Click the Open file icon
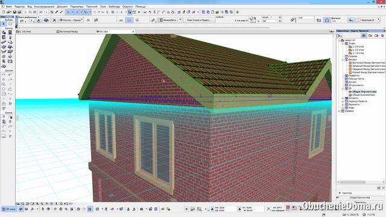This screenshot has height=217, width=386. [8, 12]
